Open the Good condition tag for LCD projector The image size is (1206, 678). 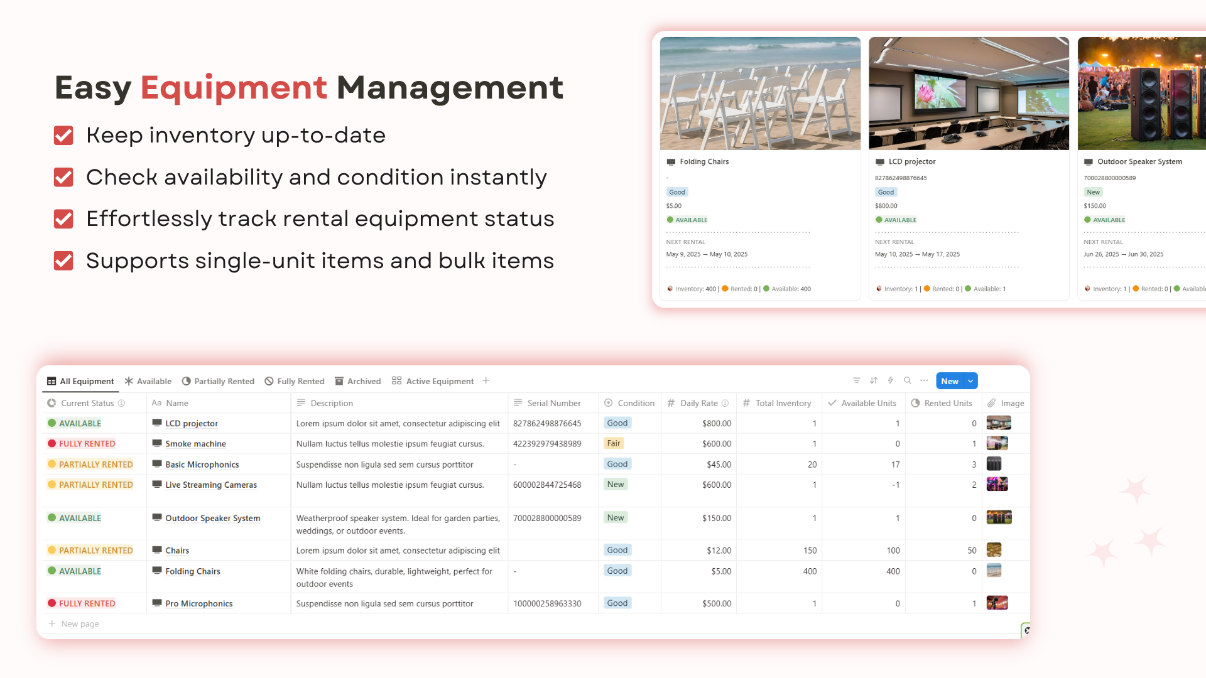coord(617,423)
